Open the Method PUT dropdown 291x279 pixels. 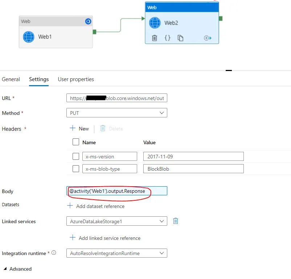117,113
